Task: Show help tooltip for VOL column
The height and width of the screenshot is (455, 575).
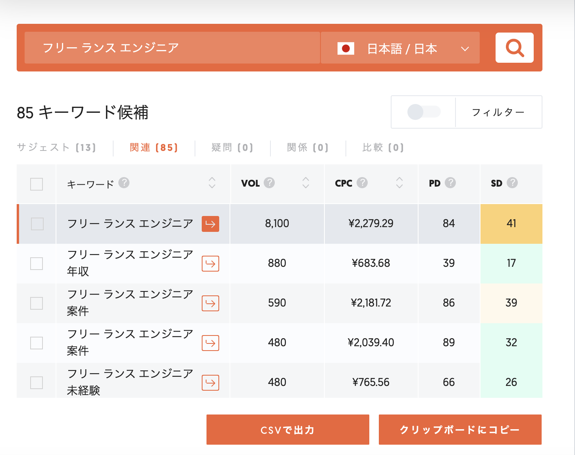Action: point(269,183)
